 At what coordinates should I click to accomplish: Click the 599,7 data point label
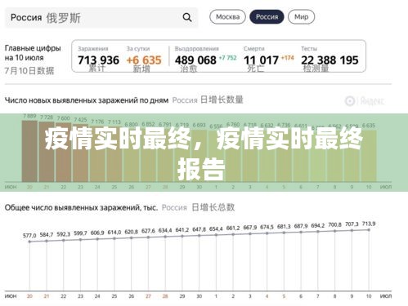point(80,233)
